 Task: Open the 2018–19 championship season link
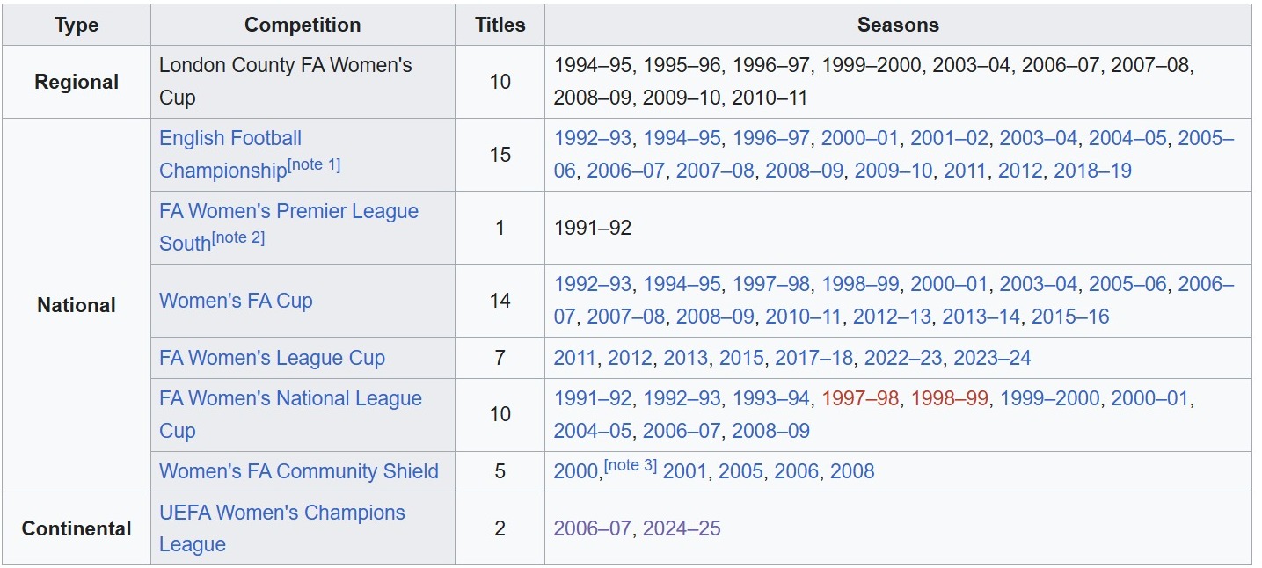click(x=1092, y=171)
